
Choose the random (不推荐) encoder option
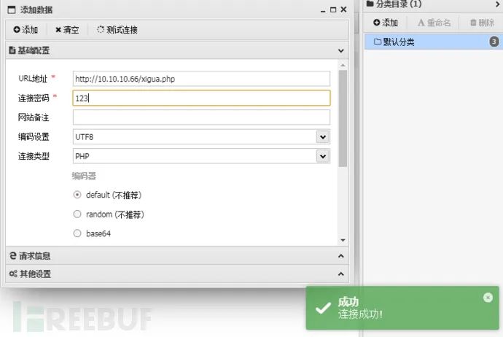coord(77,214)
